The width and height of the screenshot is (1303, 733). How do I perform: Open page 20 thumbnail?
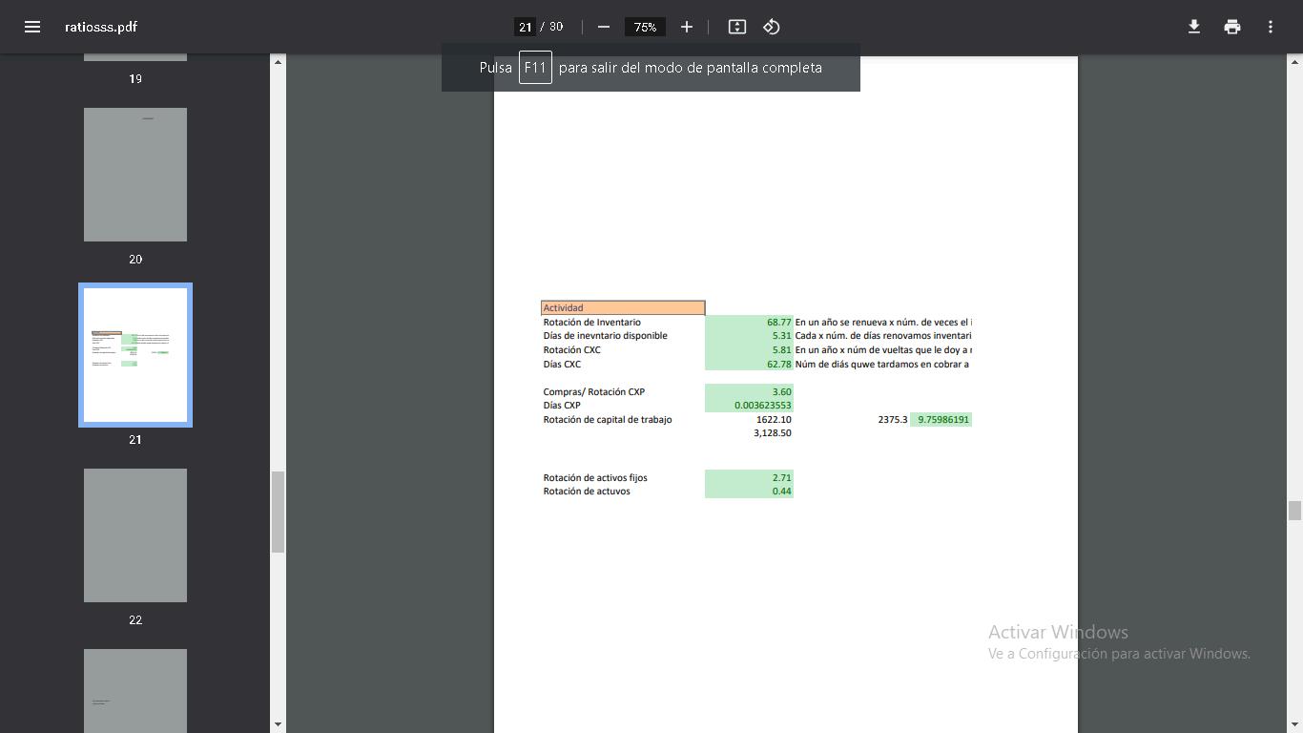[x=135, y=175]
